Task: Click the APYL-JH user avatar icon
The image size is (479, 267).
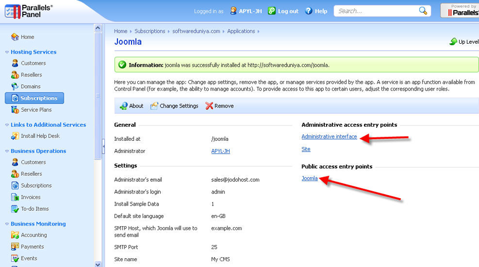Action: (x=233, y=11)
